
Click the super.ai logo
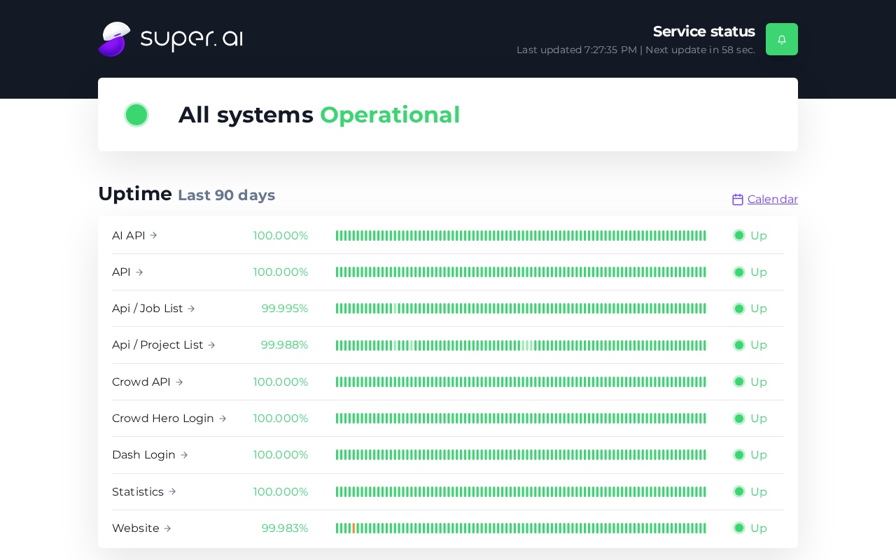(x=171, y=39)
